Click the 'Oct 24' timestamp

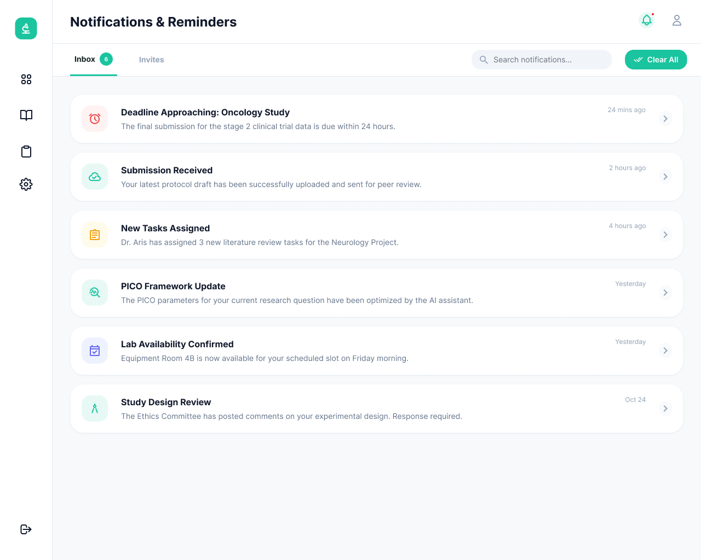(635, 400)
